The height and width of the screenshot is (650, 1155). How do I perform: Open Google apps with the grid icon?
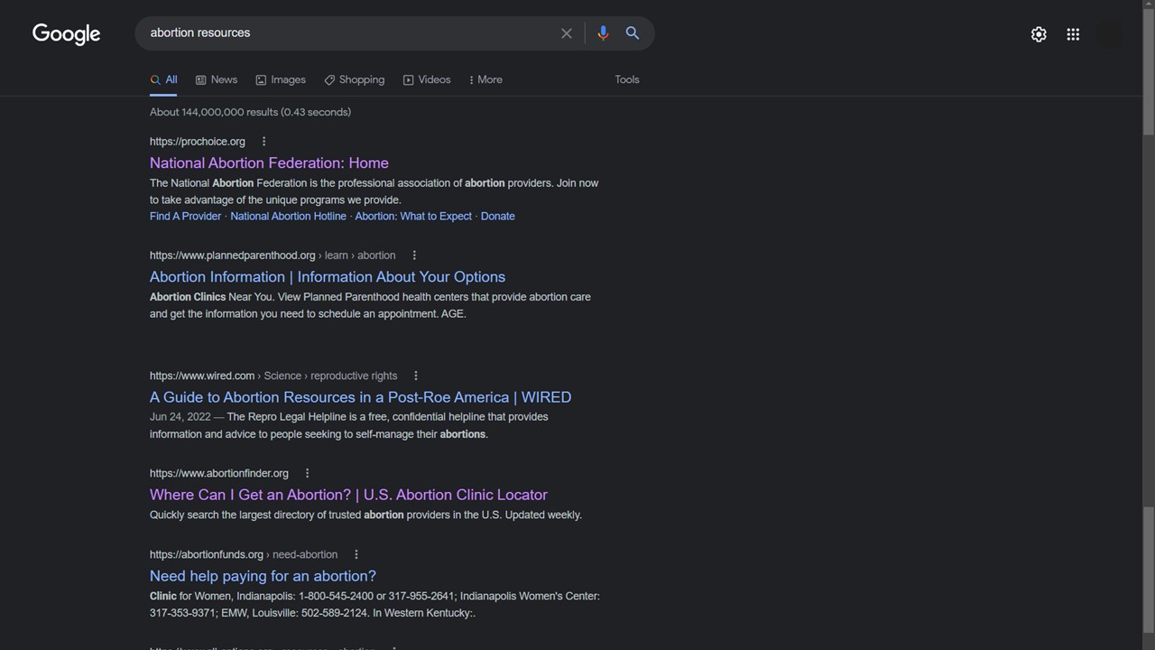(x=1072, y=33)
